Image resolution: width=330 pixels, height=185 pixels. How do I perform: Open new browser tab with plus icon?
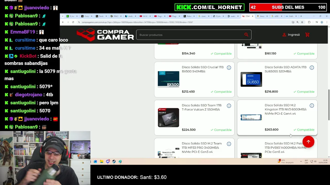301,16
